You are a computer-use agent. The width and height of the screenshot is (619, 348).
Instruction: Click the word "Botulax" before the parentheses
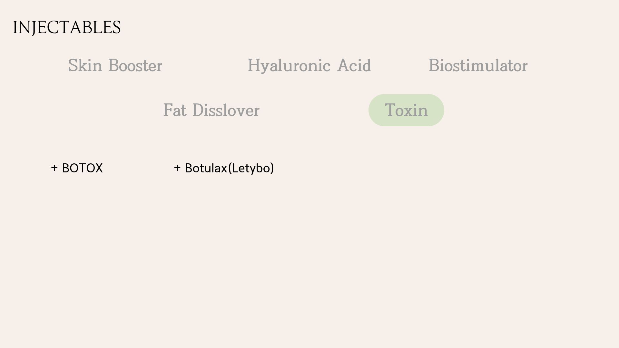click(x=206, y=168)
